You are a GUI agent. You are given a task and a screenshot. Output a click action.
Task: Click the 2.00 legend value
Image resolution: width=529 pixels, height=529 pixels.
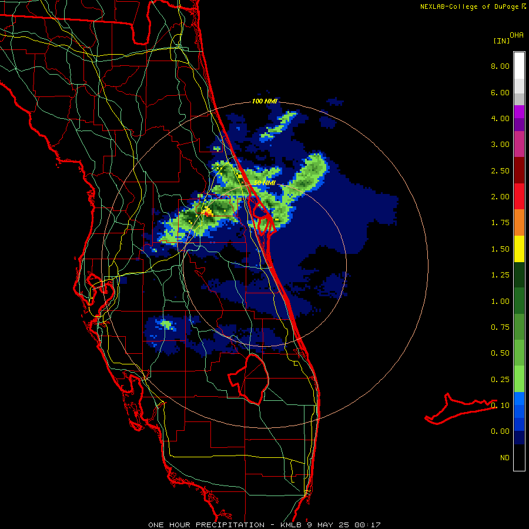pos(500,197)
